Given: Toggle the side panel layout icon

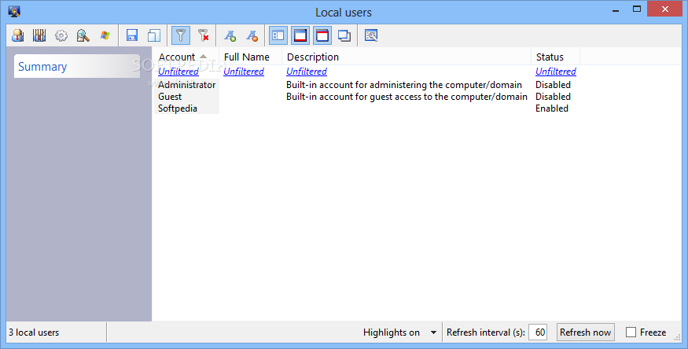Looking at the screenshot, I should tap(278, 35).
